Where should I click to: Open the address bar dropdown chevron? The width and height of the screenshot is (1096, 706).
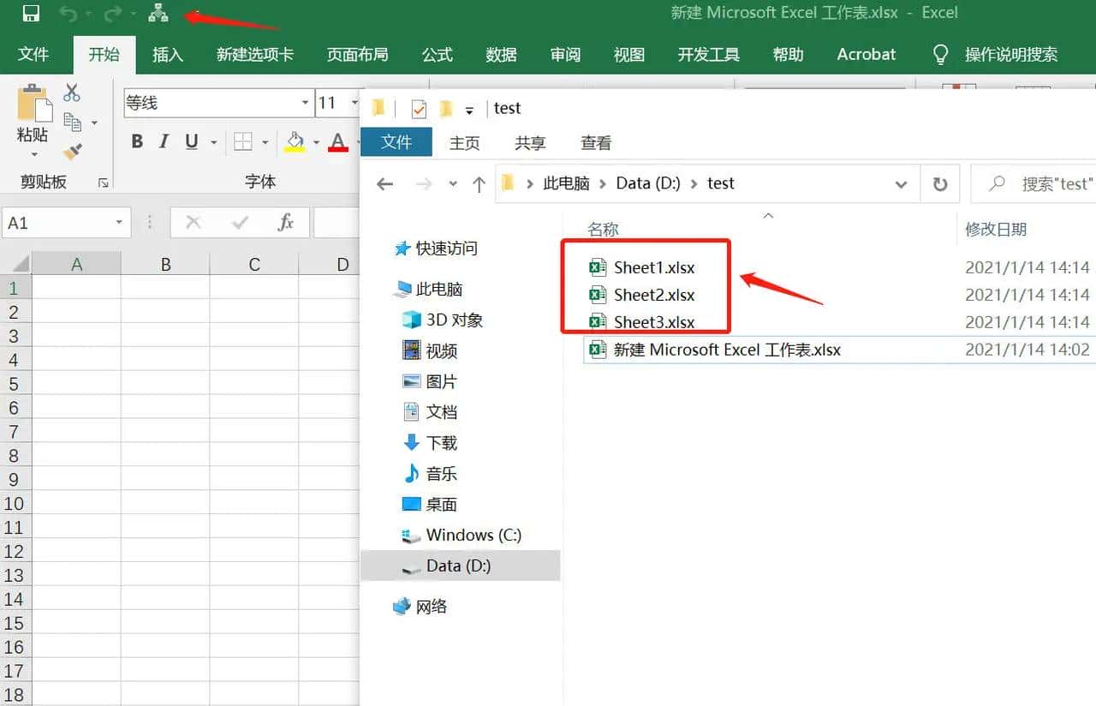click(x=901, y=183)
